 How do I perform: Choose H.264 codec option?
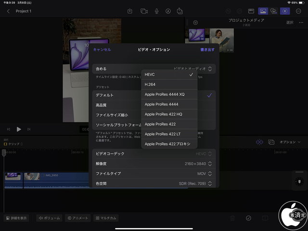[169, 85]
